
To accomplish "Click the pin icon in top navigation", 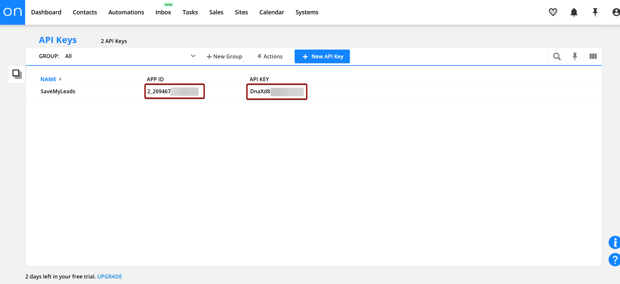I will tap(595, 12).
